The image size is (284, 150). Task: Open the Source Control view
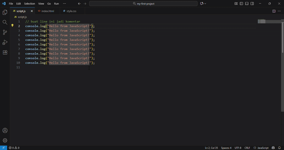tap(5, 32)
